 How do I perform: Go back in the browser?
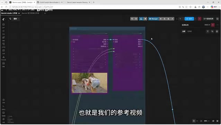pos(2,7)
